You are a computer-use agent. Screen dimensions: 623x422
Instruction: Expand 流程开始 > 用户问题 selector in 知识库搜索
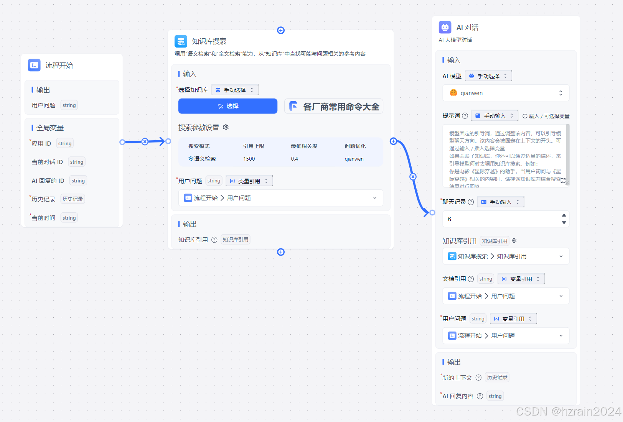pos(281,198)
